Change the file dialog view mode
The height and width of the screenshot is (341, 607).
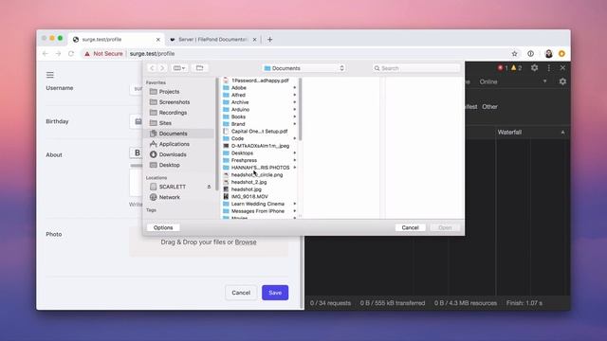(x=179, y=68)
